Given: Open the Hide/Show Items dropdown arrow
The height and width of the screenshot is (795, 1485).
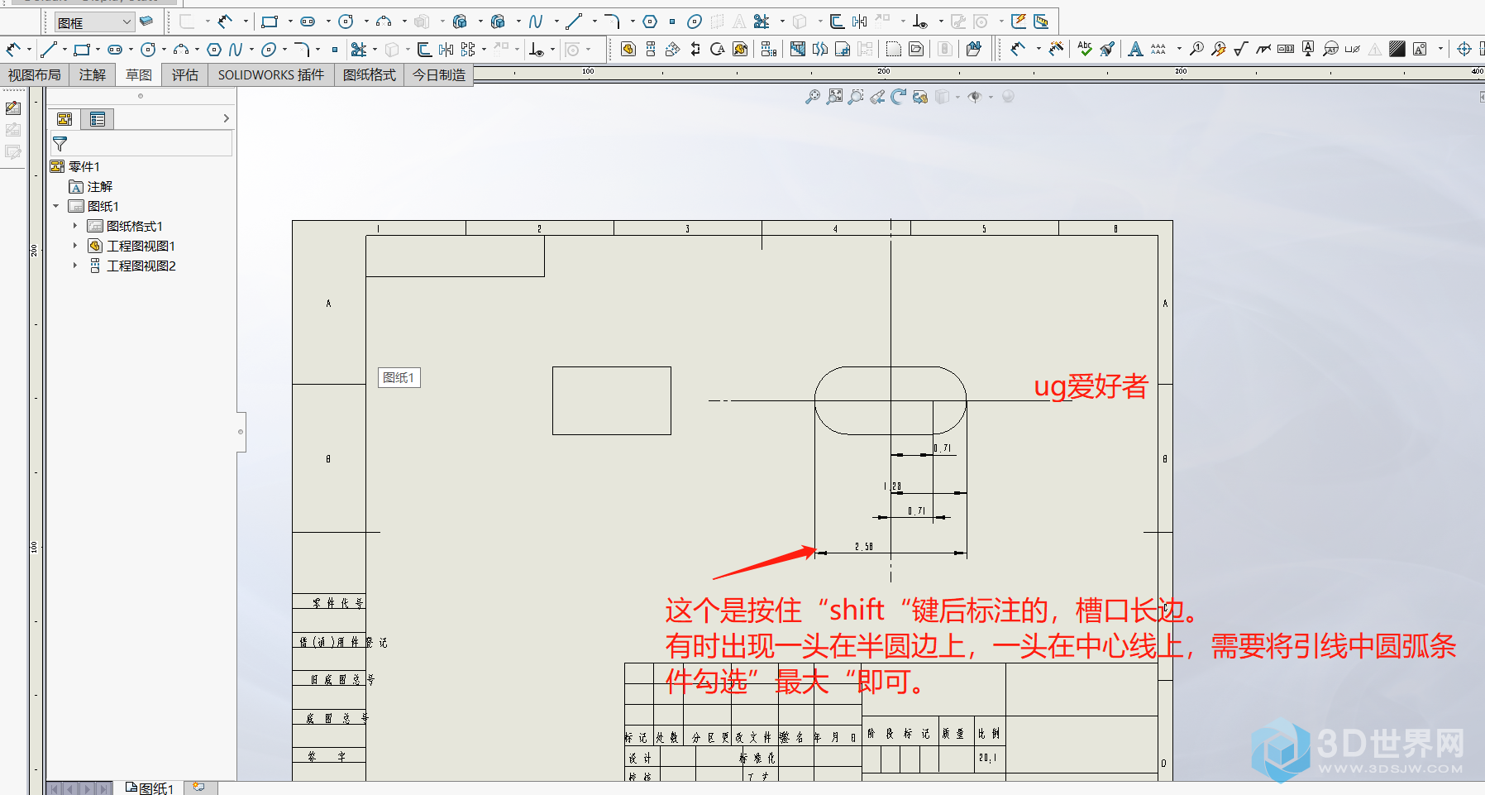Looking at the screenshot, I should [x=991, y=97].
